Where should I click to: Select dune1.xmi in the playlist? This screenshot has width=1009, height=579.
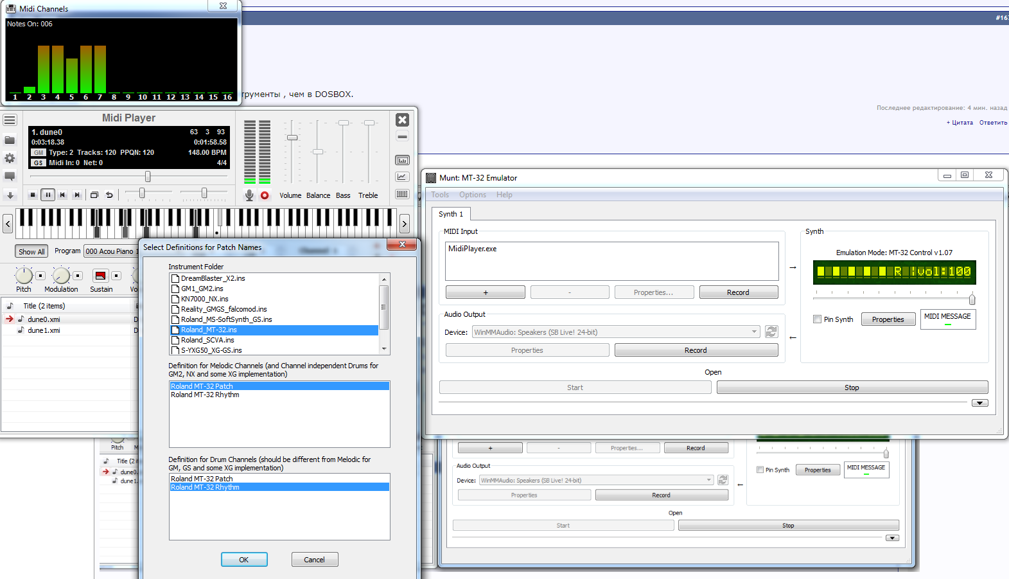click(44, 330)
